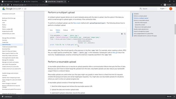Jump to Import to Google Docs types in contents
Screen dimensions: 176x99
tap(141, 31)
